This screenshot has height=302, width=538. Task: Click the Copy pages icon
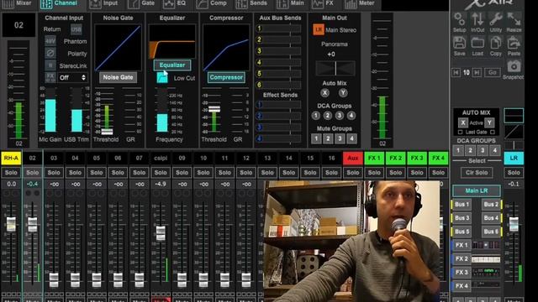496,43
